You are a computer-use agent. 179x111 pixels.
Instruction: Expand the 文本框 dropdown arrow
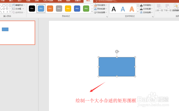tap(23, 9)
